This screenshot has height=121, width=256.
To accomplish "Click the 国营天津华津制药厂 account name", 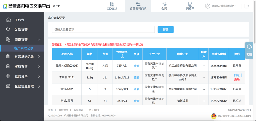I will (x=225, y=6).
